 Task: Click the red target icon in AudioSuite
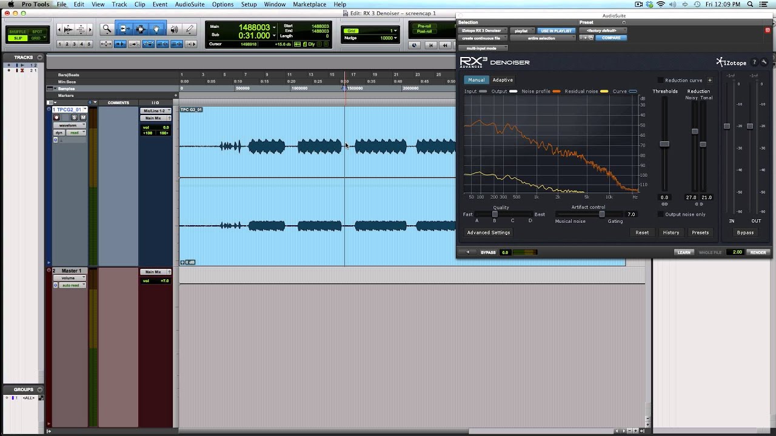pos(768,30)
